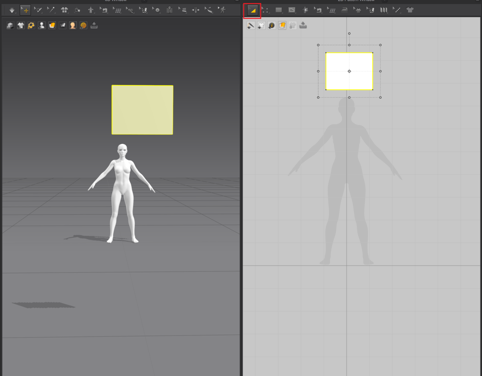Screen dimensions: 482x376
Task: Select the yellow pattern piece in 3D window
Action: 142,109
